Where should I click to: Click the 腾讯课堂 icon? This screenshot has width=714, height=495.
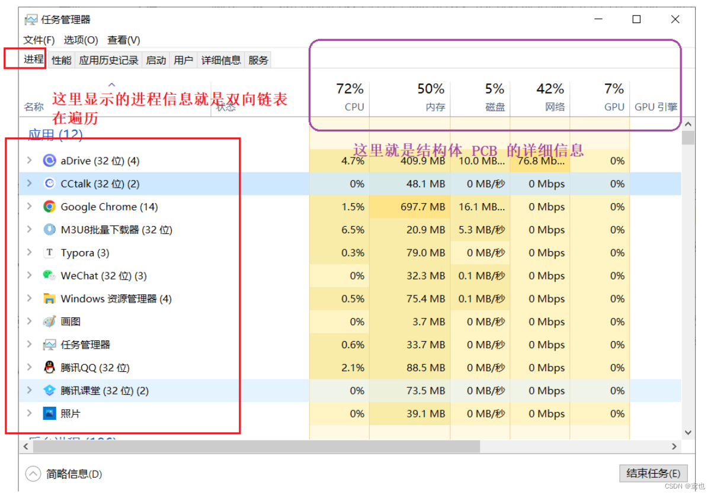[50, 391]
